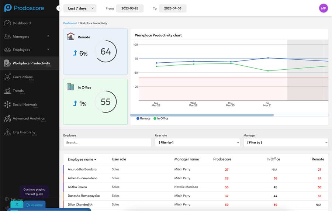This screenshot has width=332, height=211.
Task: Click the Employee search input
Action: (x=107, y=142)
